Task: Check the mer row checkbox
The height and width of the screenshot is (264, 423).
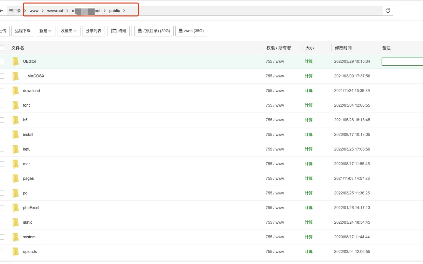Action: point(2,164)
